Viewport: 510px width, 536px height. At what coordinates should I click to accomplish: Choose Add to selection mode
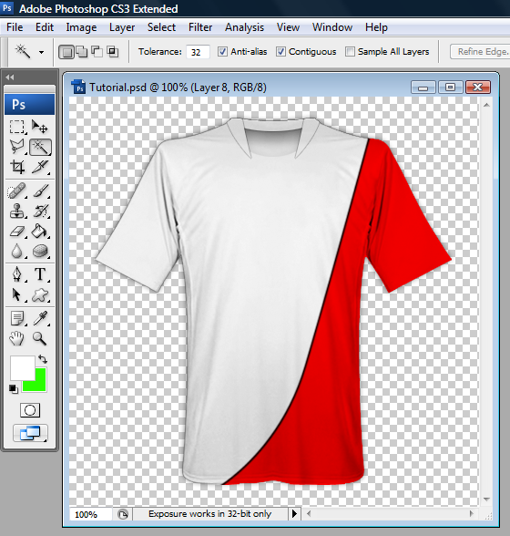click(x=82, y=52)
